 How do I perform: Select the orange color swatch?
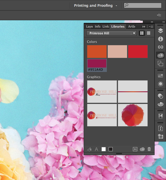(x=97, y=52)
